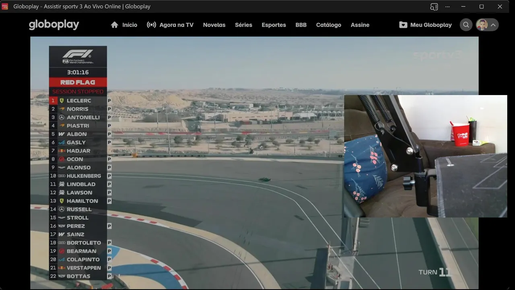The width and height of the screenshot is (515, 290).
Task: Click the BEARMAN row in standings
Action: point(78,251)
